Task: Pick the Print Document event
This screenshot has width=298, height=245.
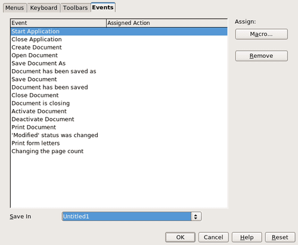Action: pyautogui.click(x=119, y=127)
